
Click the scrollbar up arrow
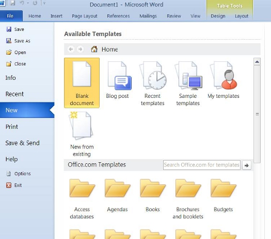[257, 62]
